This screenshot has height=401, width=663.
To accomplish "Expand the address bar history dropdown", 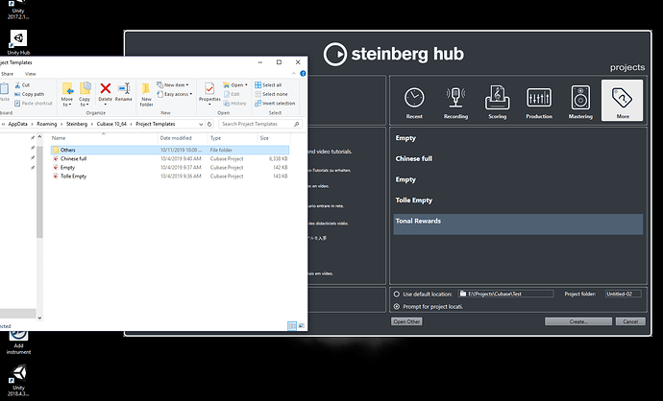I will point(201,124).
